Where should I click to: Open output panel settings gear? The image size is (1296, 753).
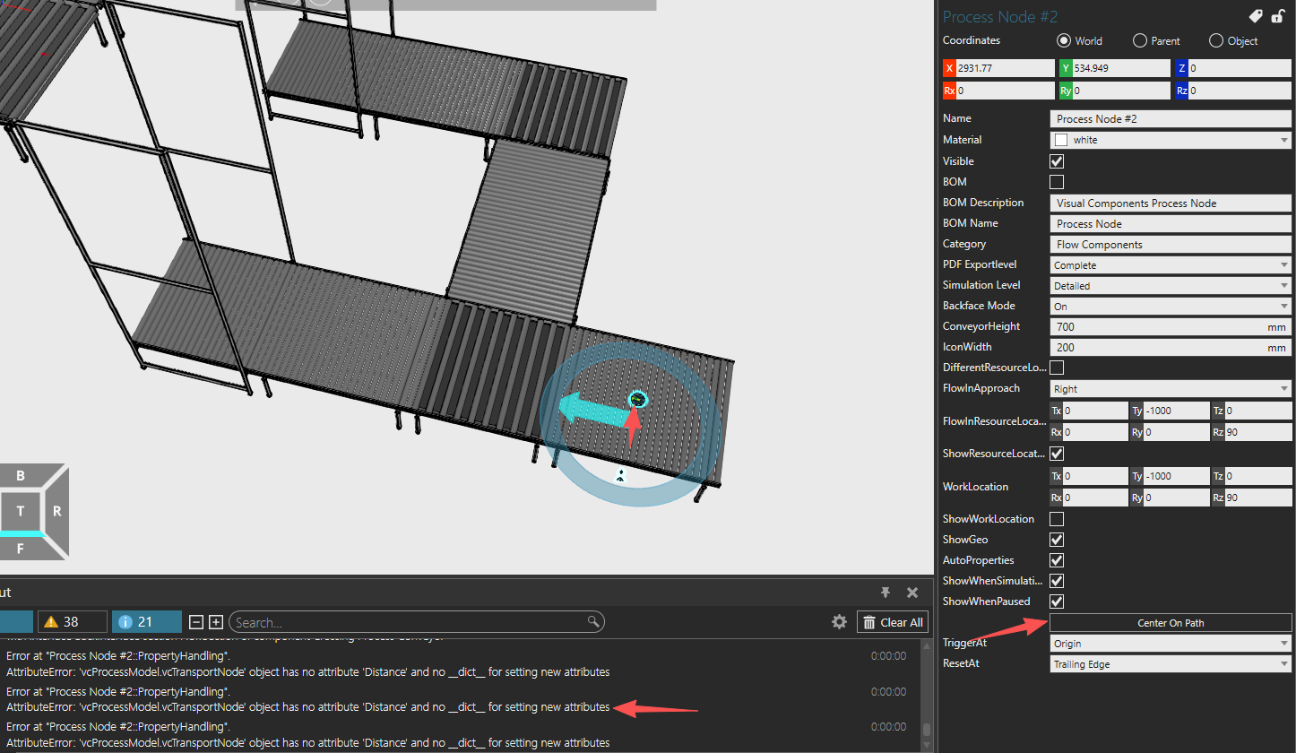click(839, 622)
